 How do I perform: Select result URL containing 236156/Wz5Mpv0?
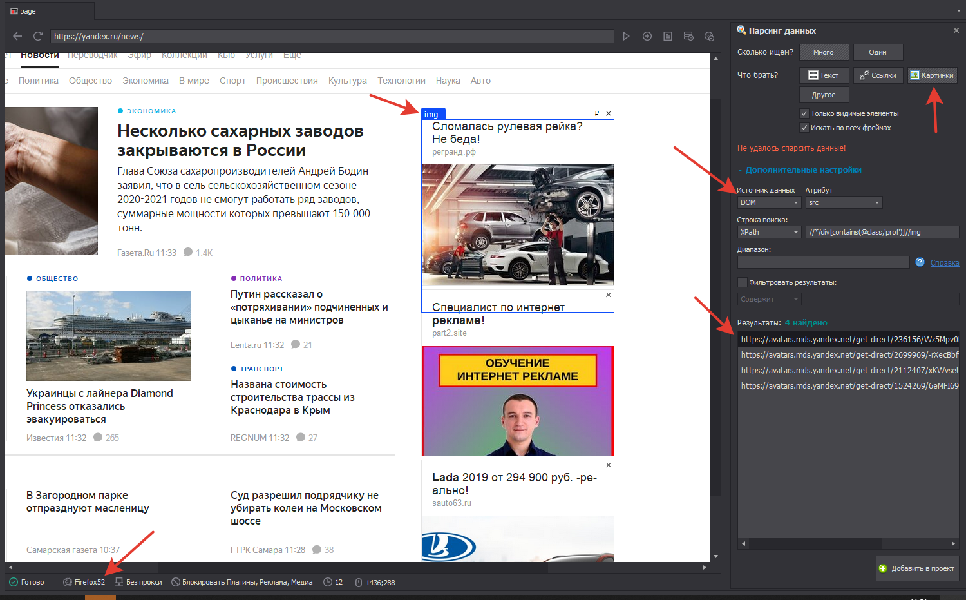pos(849,339)
